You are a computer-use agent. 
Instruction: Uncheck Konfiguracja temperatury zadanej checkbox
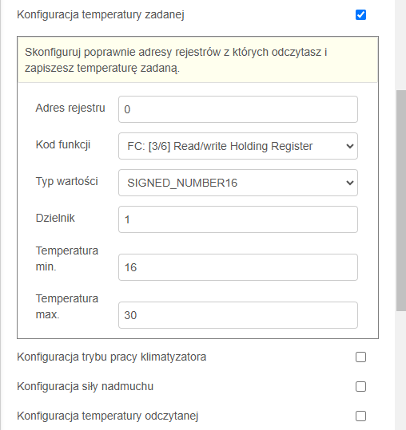360,15
